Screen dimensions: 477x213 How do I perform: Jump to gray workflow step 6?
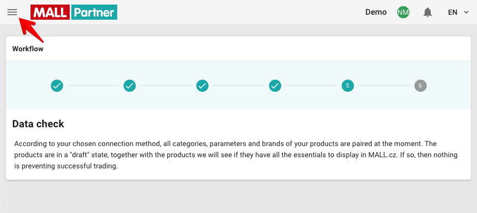[421, 86]
